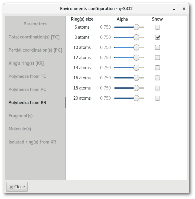
Task: Open Polyhedra from PC tab
Action: 27,90
